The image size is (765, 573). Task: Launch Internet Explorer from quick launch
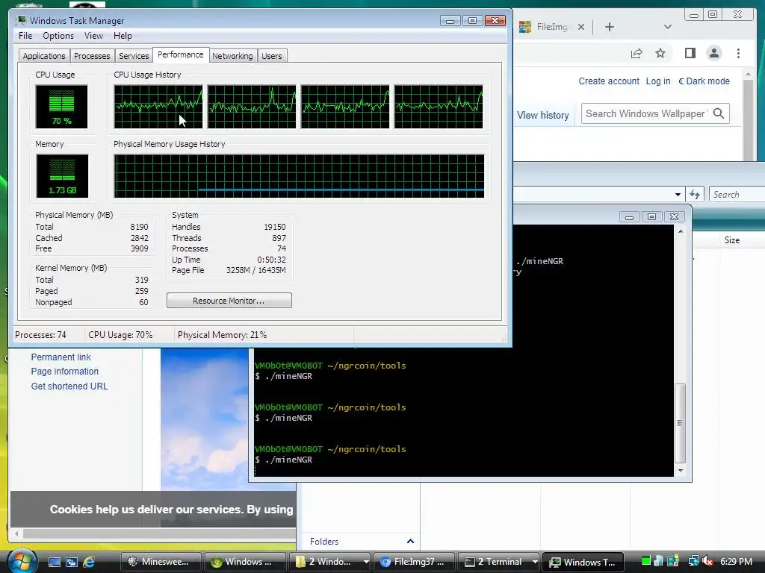click(x=89, y=562)
